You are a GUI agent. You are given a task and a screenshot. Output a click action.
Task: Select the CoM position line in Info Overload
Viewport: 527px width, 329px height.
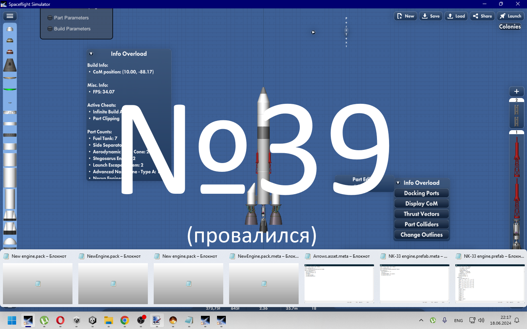pyautogui.click(x=123, y=72)
